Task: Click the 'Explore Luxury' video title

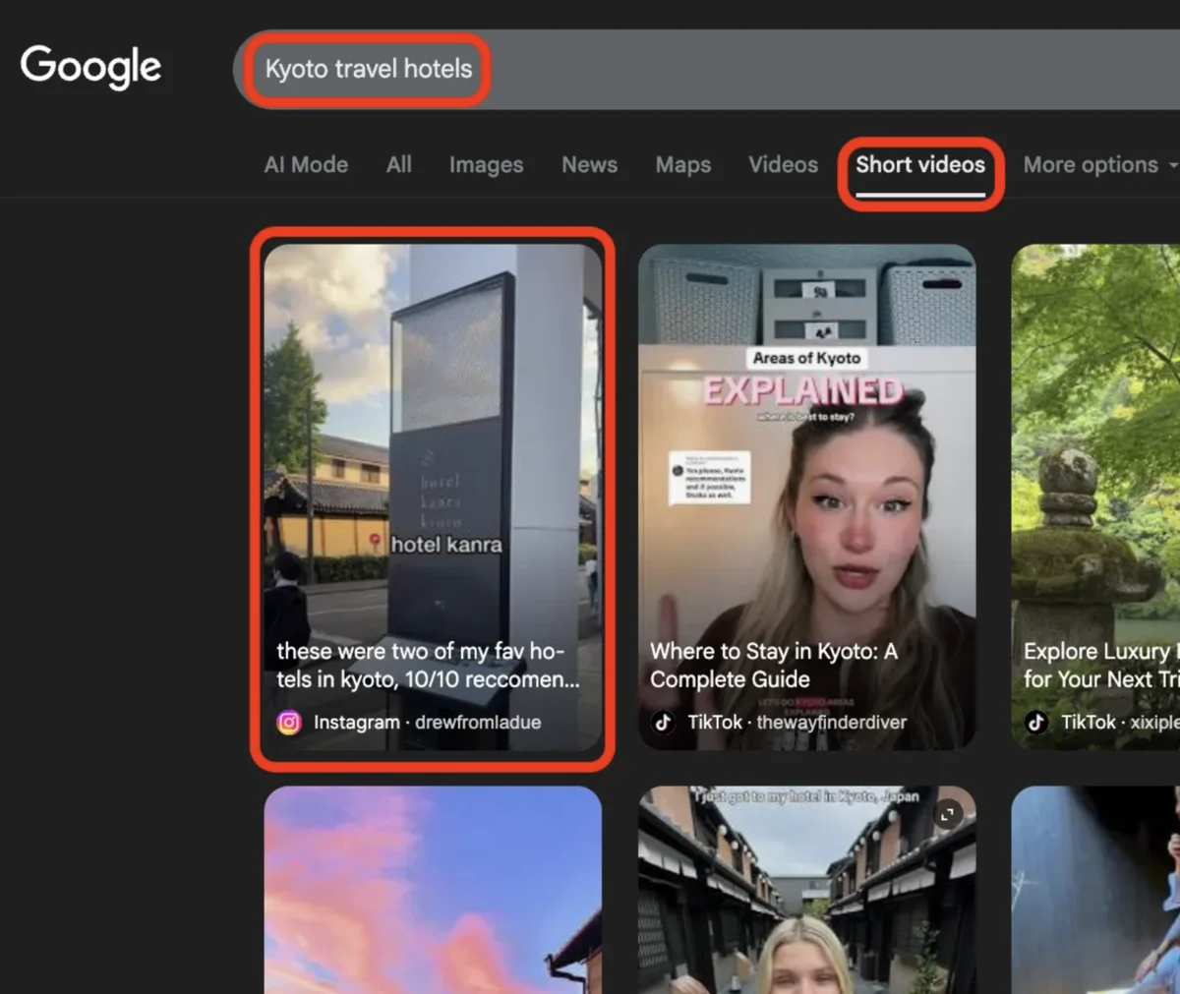Action: [x=1101, y=665]
